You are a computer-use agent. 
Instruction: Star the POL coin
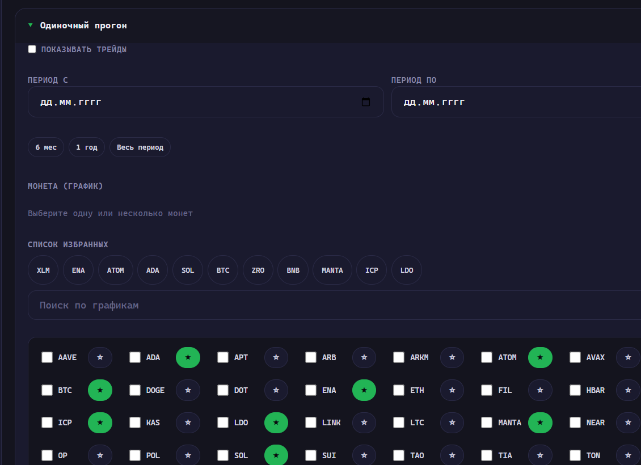coord(188,455)
